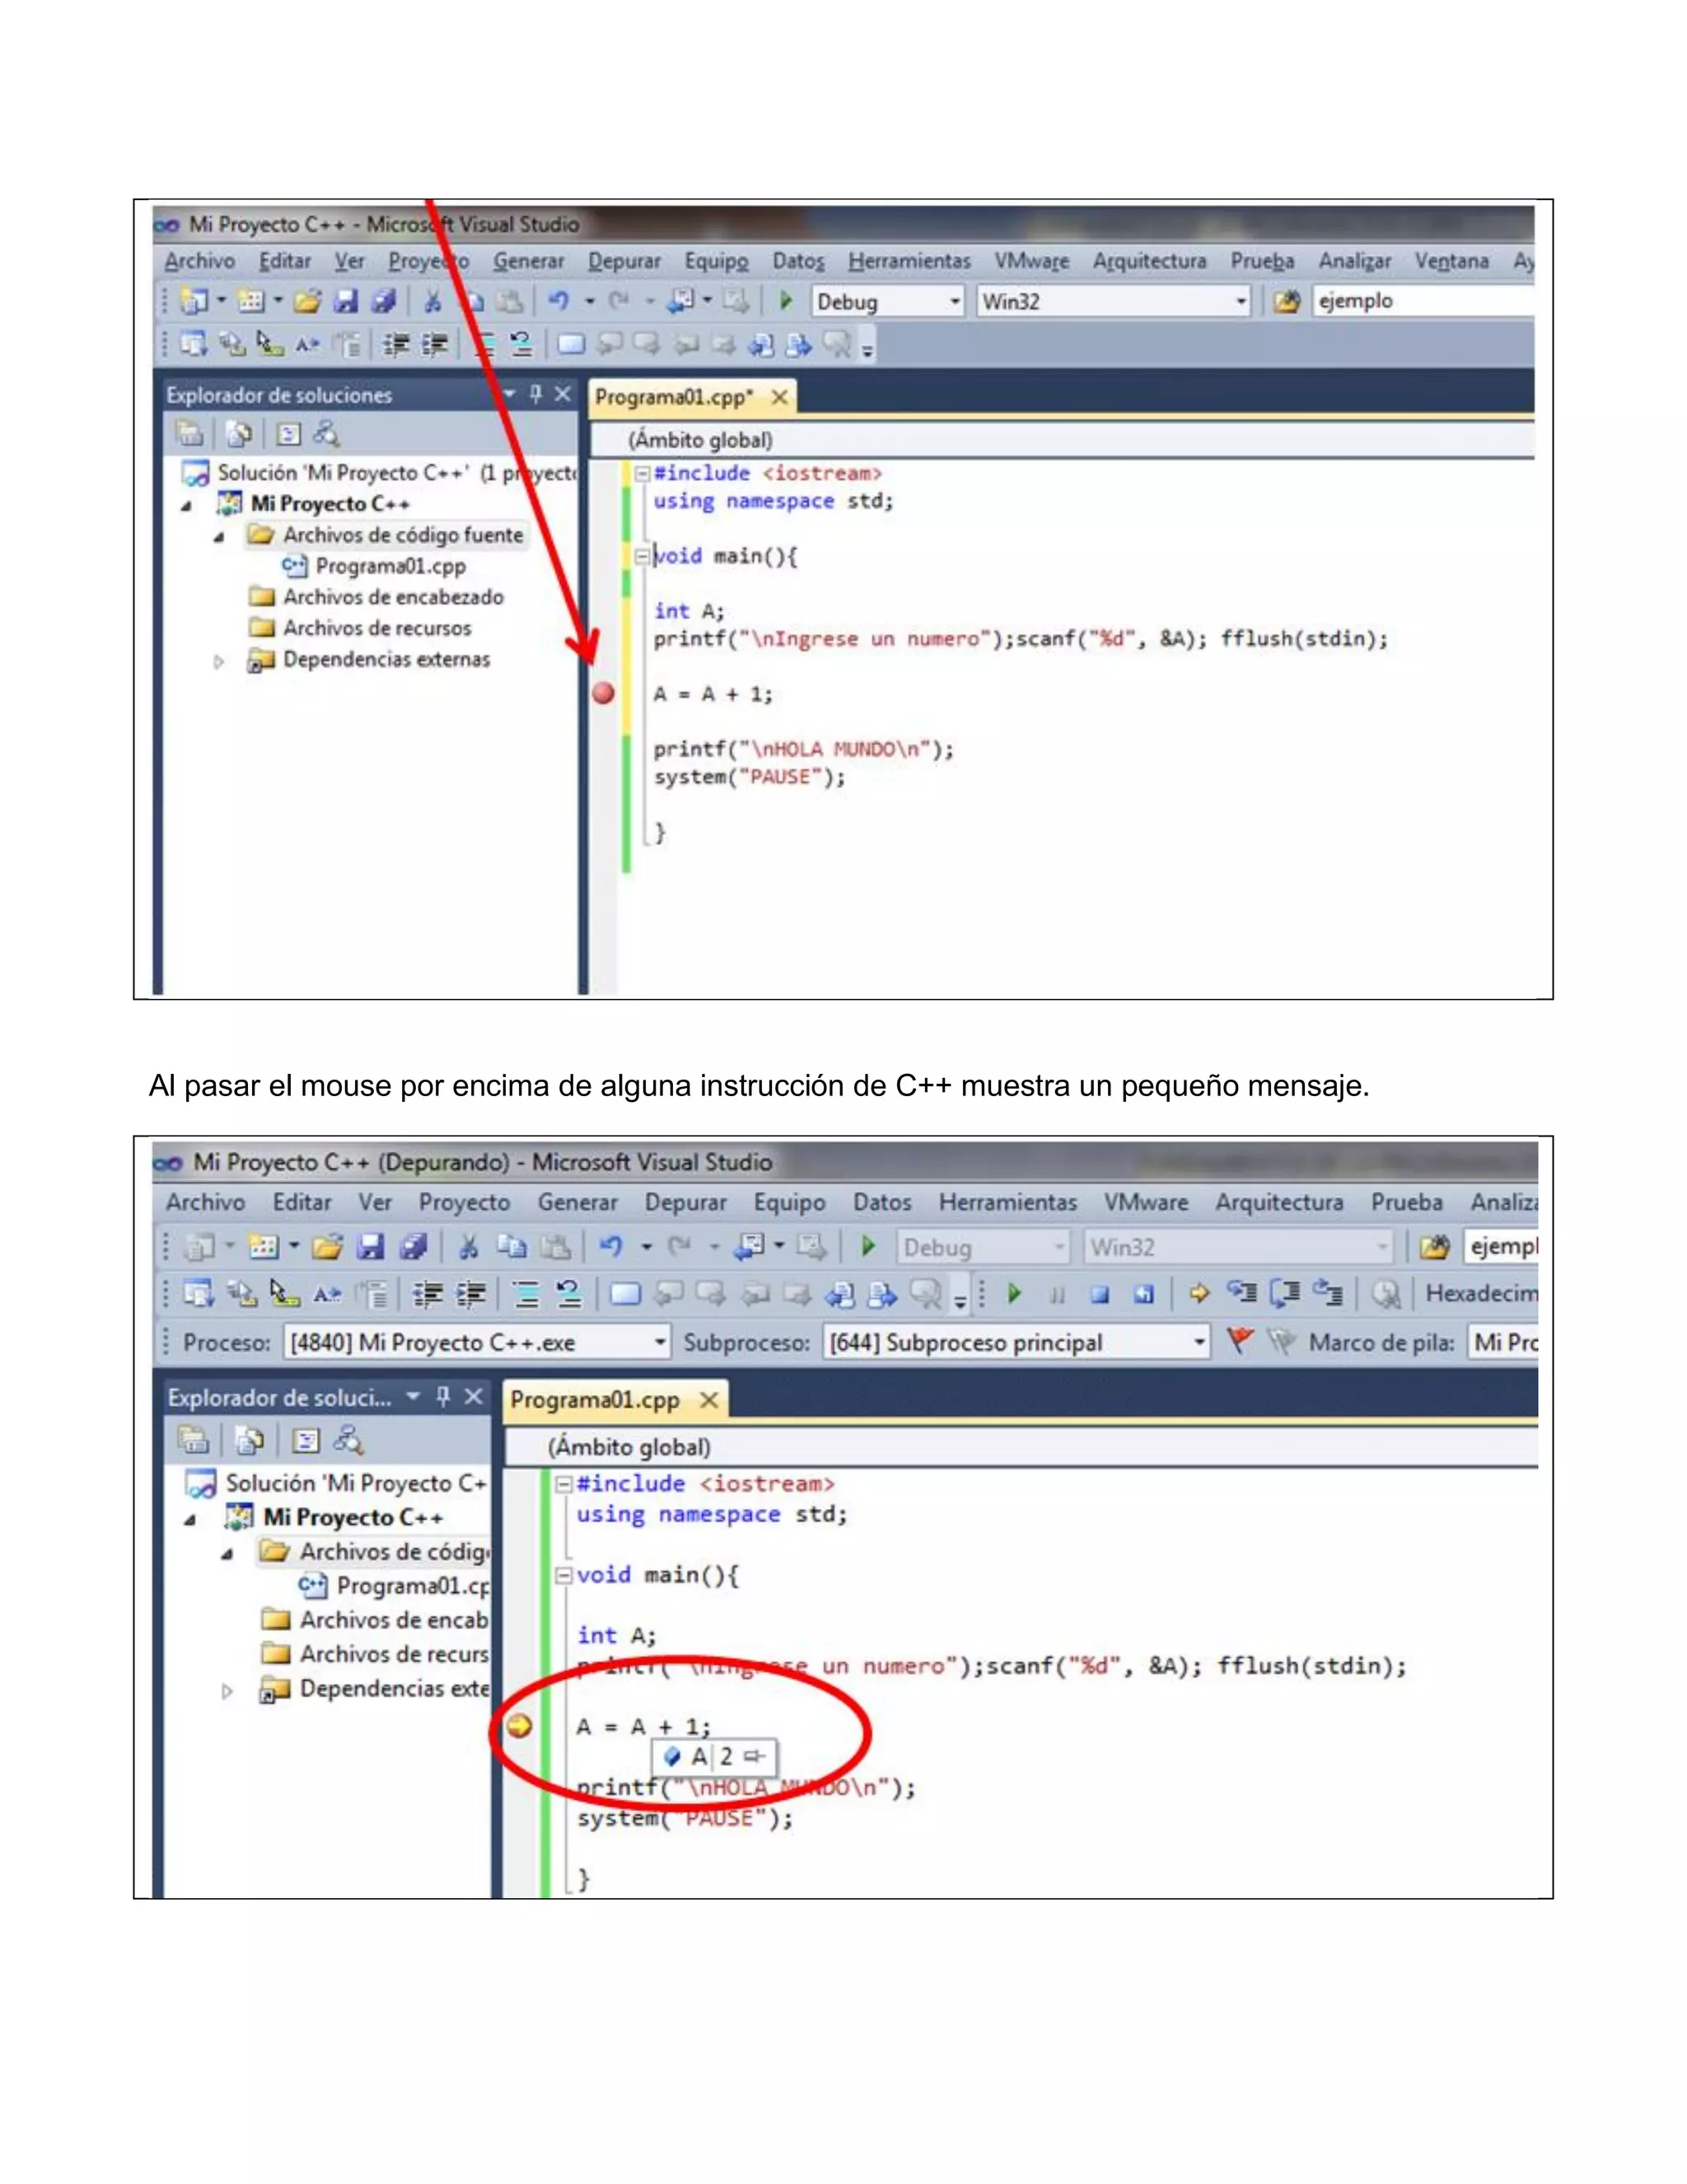This screenshot has width=1687, height=2184.
Task: Click Step Out icon in debugging toolbar
Action: point(1327,1293)
